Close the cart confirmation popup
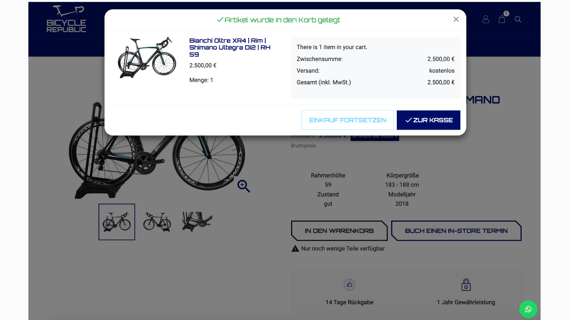569x320 pixels. [456, 20]
